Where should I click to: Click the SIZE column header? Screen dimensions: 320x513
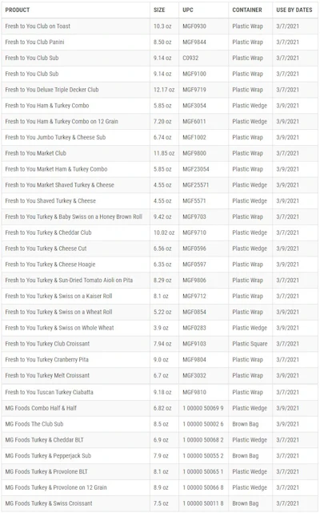[x=159, y=10]
